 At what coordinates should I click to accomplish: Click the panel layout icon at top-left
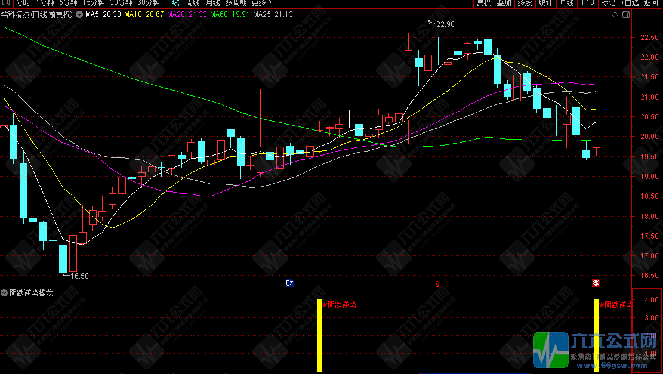click(x=7, y=2)
